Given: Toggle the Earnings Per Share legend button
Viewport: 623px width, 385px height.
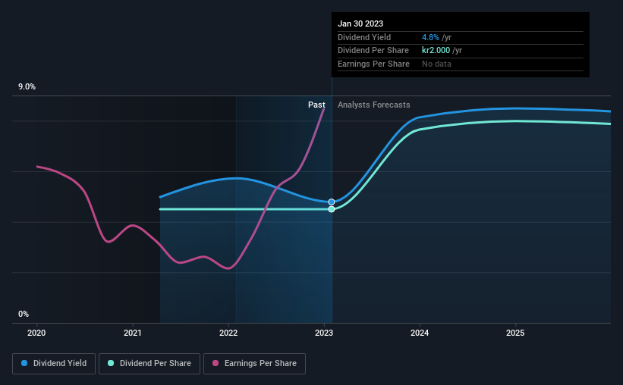Looking at the screenshot, I should tap(254, 364).
